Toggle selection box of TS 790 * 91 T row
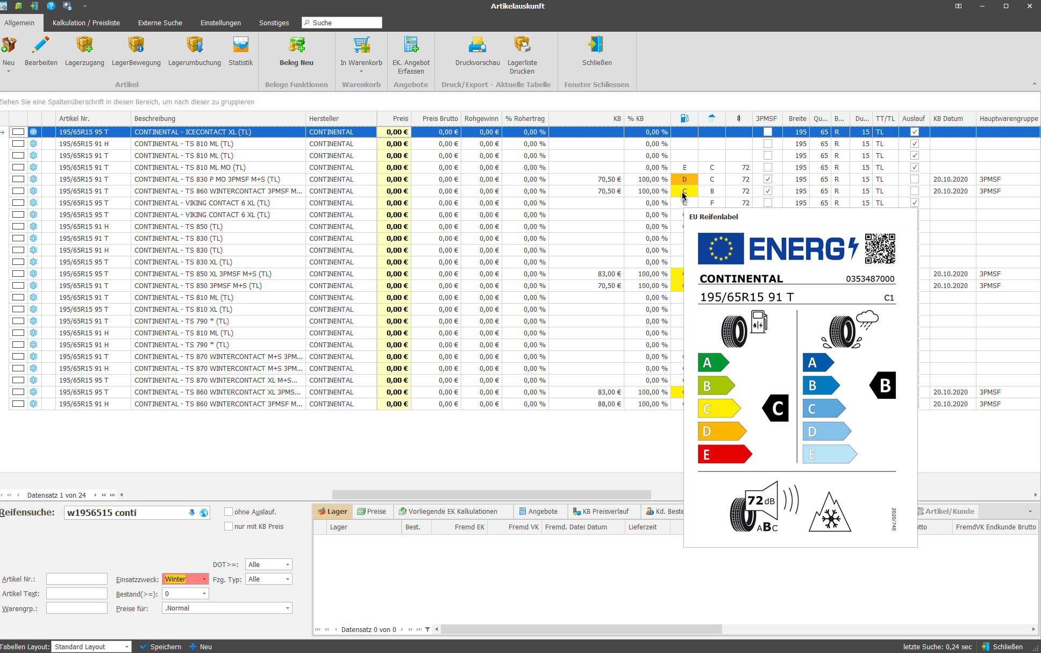The image size is (1041, 653). [x=18, y=321]
